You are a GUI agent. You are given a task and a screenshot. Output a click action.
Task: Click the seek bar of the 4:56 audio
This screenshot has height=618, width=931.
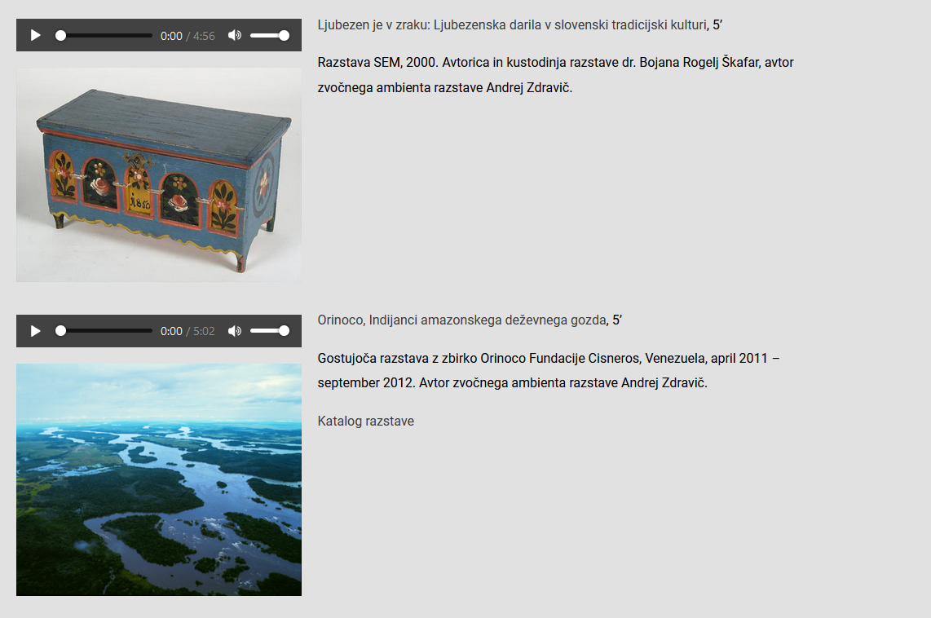pyautogui.click(x=106, y=35)
